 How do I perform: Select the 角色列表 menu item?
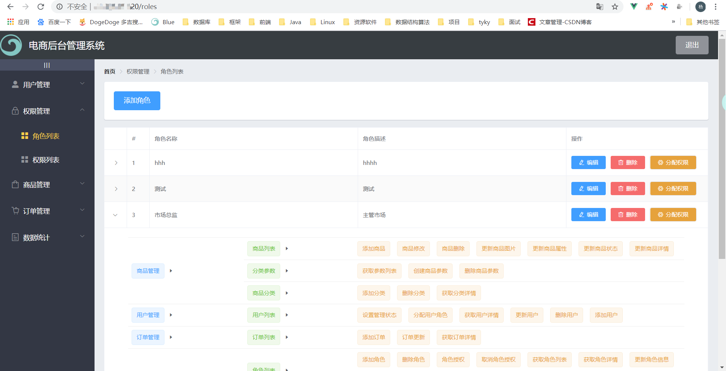coord(47,136)
